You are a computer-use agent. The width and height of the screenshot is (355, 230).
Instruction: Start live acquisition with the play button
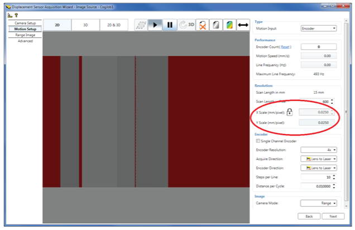[x=155, y=25]
